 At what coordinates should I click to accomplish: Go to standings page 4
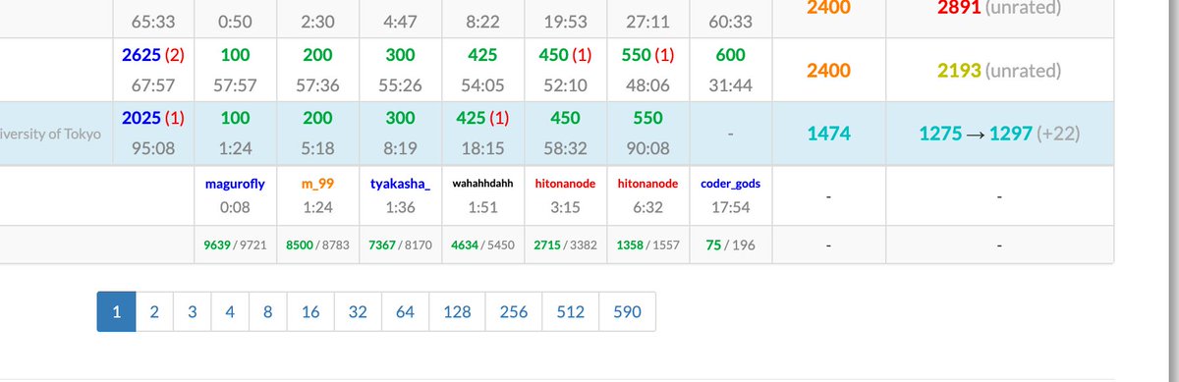[230, 312]
